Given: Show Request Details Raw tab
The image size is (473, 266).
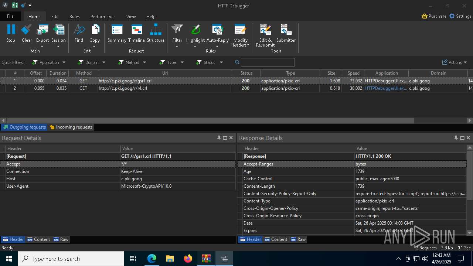Looking at the screenshot, I should coord(61,239).
